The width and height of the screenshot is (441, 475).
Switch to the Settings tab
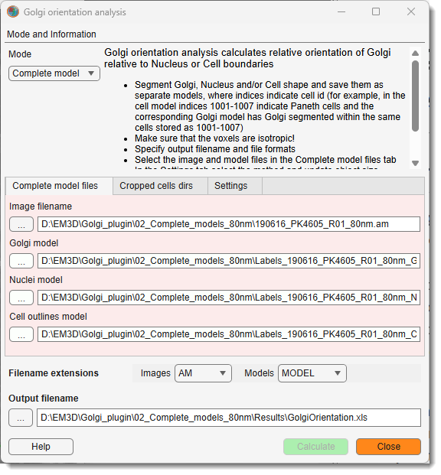click(235, 186)
